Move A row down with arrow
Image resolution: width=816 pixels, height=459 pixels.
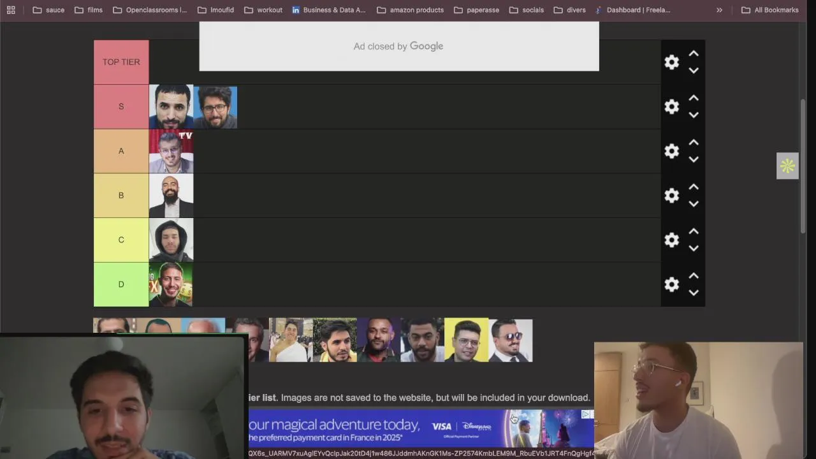[x=694, y=159]
